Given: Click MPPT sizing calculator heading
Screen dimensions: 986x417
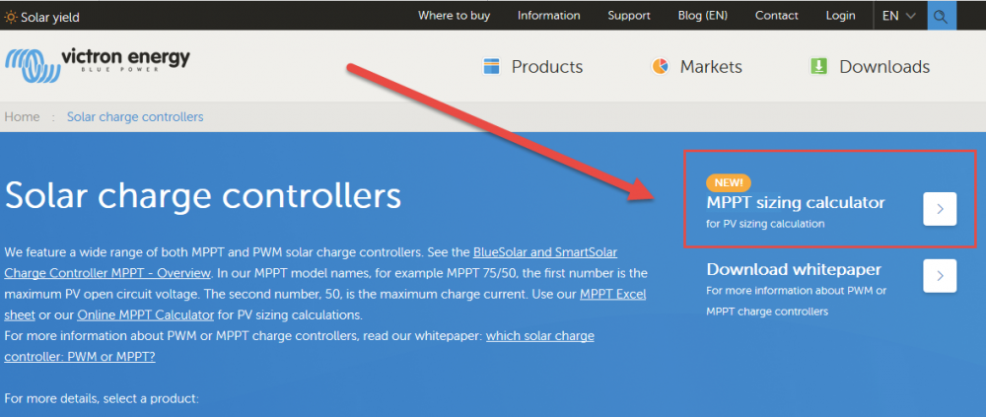Looking at the screenshot, I should [796, 202].
